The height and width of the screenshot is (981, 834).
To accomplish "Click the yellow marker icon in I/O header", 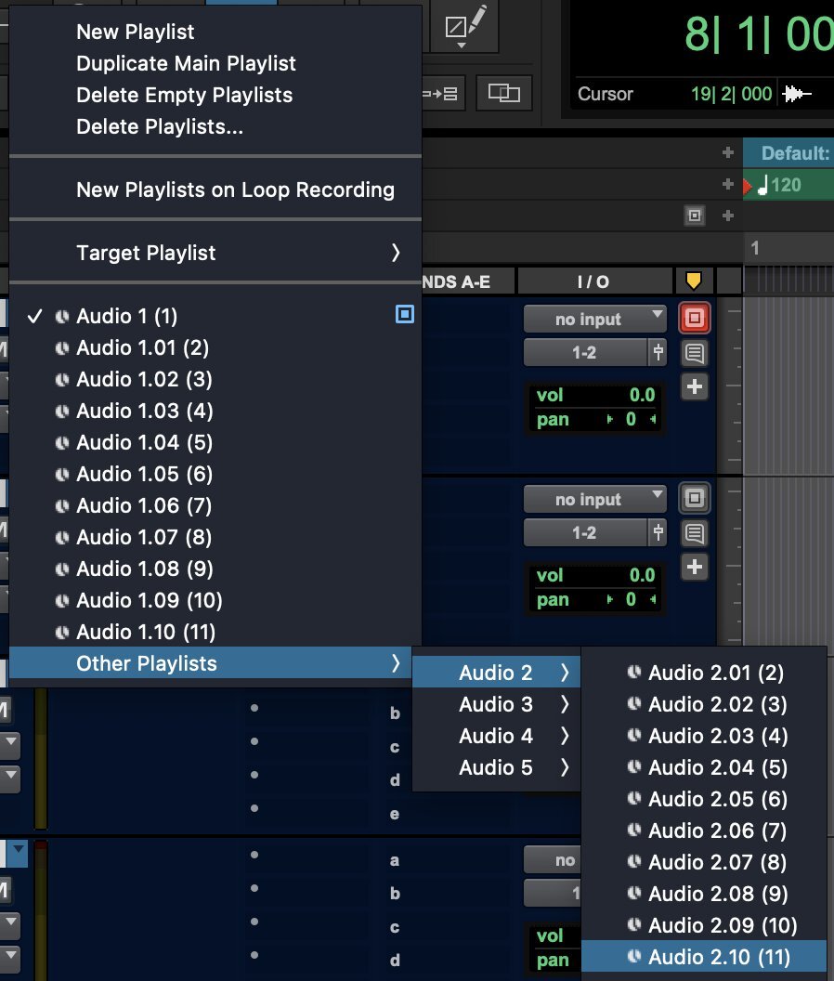I will click(x=693, y=281).
